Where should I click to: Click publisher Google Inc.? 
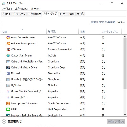point(54,79)
